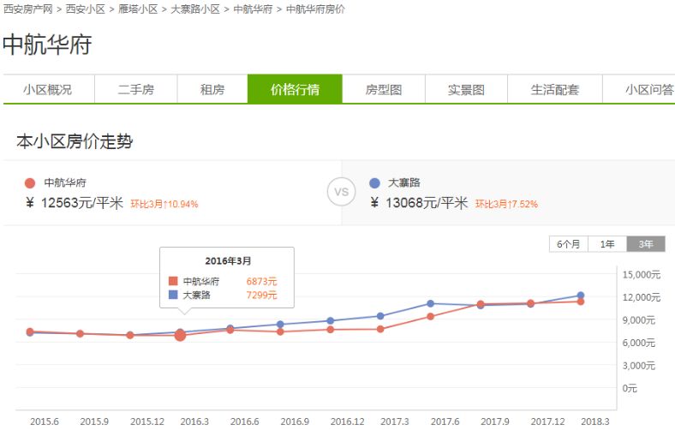This screenshot has height=430, width=675.
Task: Open the 西安房产网 breadcrumb link
Action: coord(28,9)
